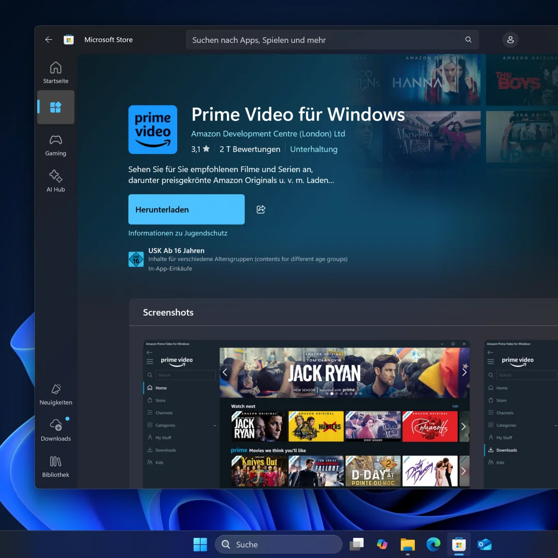Screen dimensions: 558x558
Task: Click the search magnifier icon in Store
Action: pos(468,40)
